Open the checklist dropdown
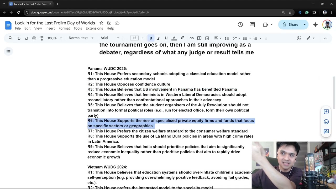 pyautogui.click(x=236, y=38)
